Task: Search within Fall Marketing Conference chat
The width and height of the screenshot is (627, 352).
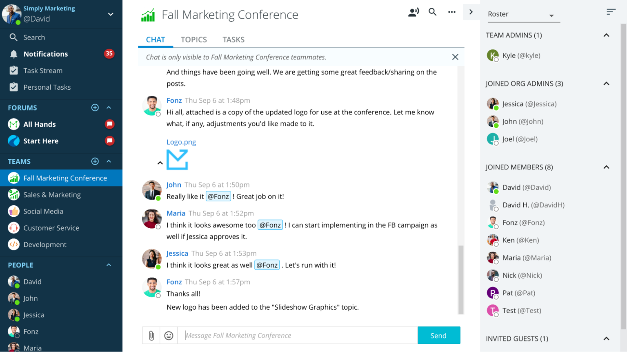Action: pos(432,12)
